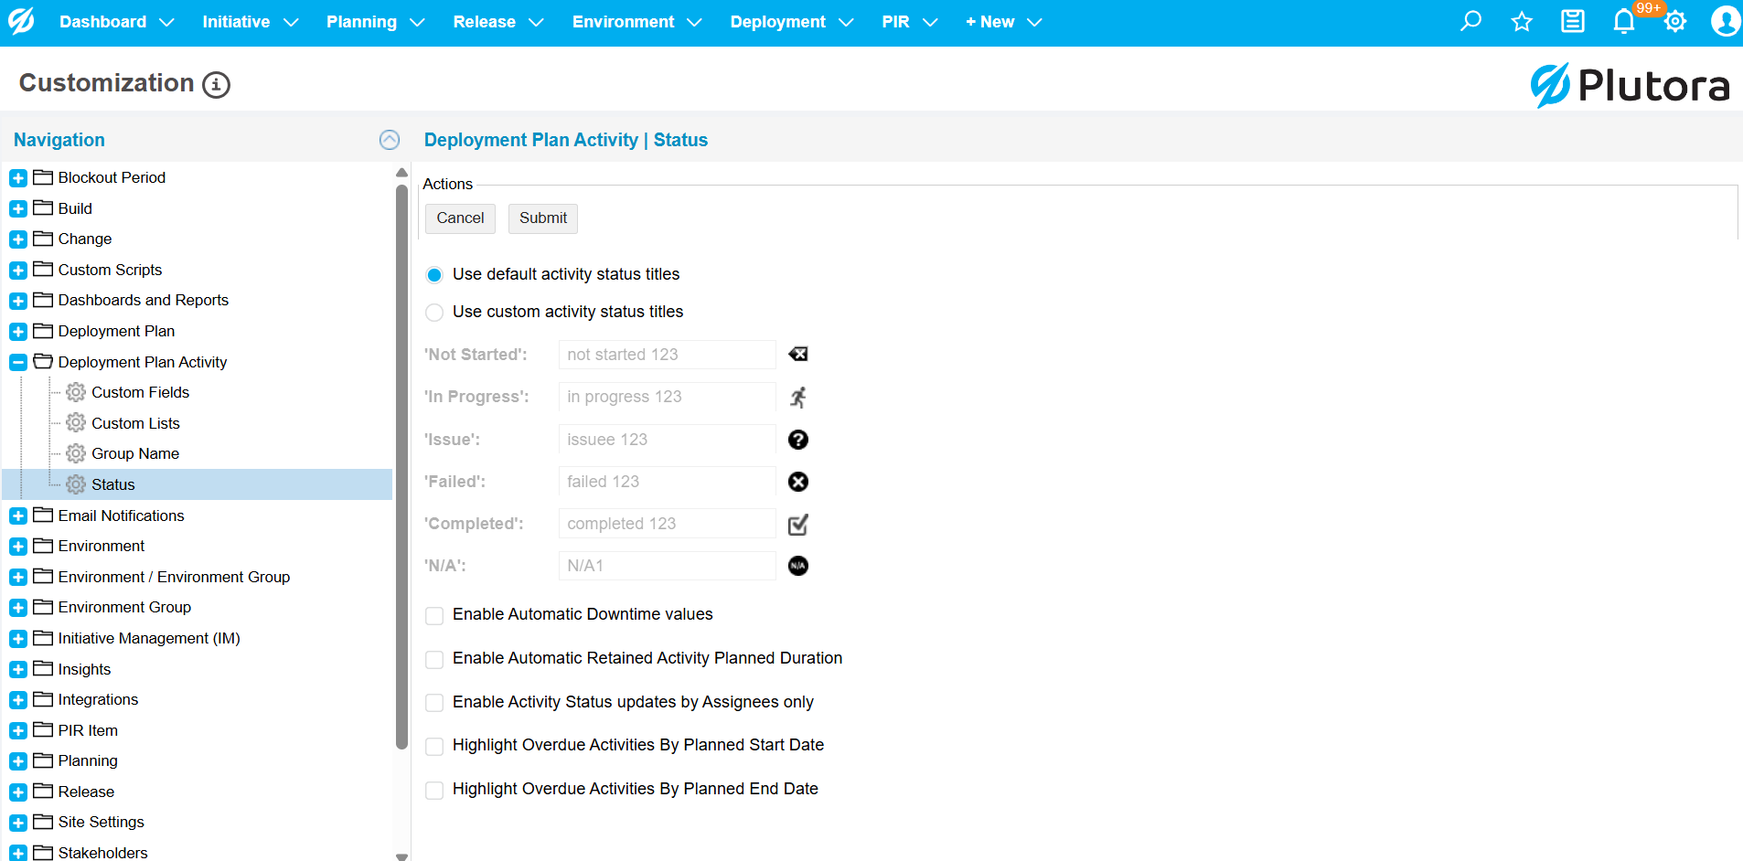
Task: Click the user profile avatar icon
Action: 1725,21
